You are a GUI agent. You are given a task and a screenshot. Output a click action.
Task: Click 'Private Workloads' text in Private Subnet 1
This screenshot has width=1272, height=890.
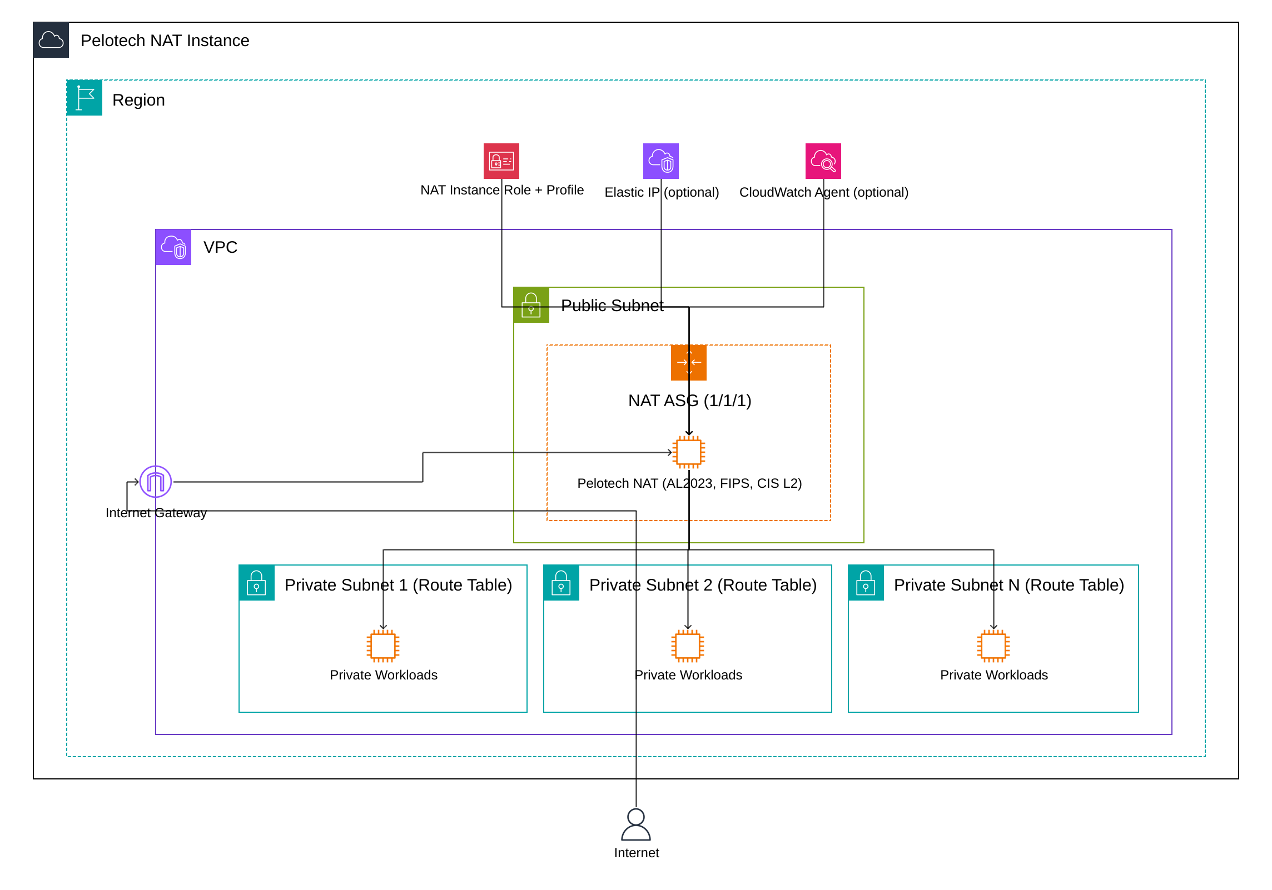(x=384, y=675)
